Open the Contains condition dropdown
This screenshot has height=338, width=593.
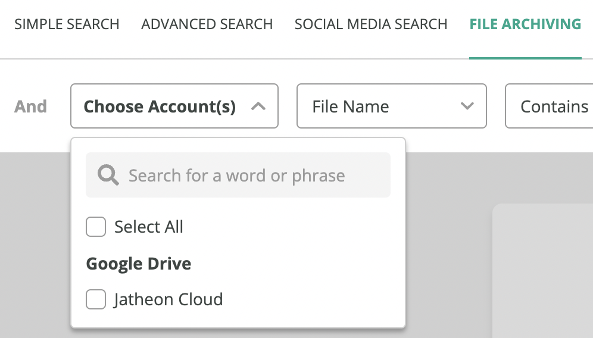[549, 106]
